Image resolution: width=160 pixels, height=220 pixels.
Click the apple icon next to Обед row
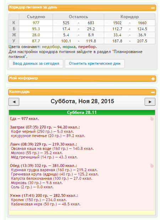(x=152, y=166)
